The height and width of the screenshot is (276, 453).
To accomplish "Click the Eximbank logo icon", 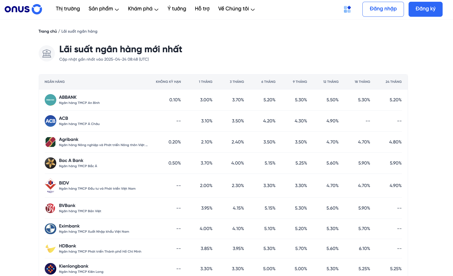I will 50,229.
